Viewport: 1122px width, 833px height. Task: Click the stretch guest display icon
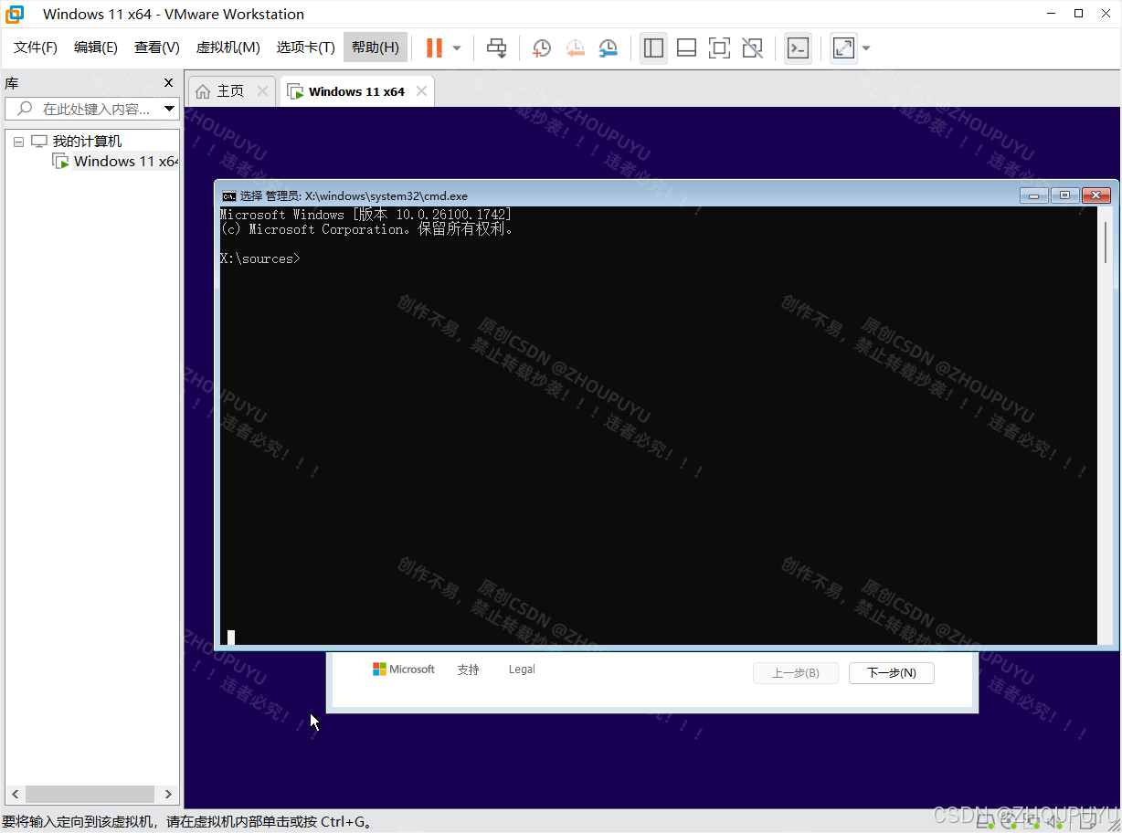pyautogui.click(x=843, y=47)
